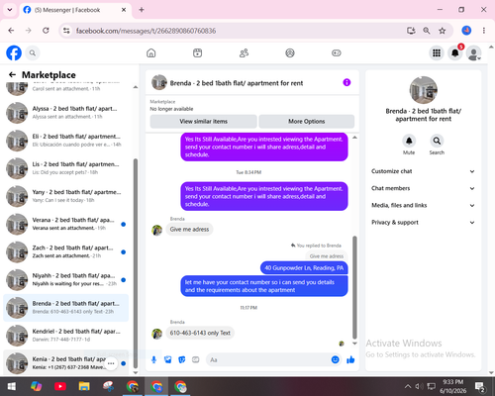Open Lis conversation about pets

point(66,168)
